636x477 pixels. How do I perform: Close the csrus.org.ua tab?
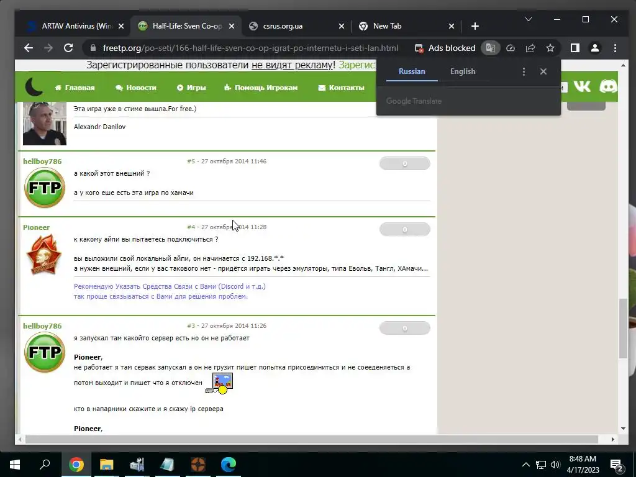pyautogui.click(x=341, y=26)
